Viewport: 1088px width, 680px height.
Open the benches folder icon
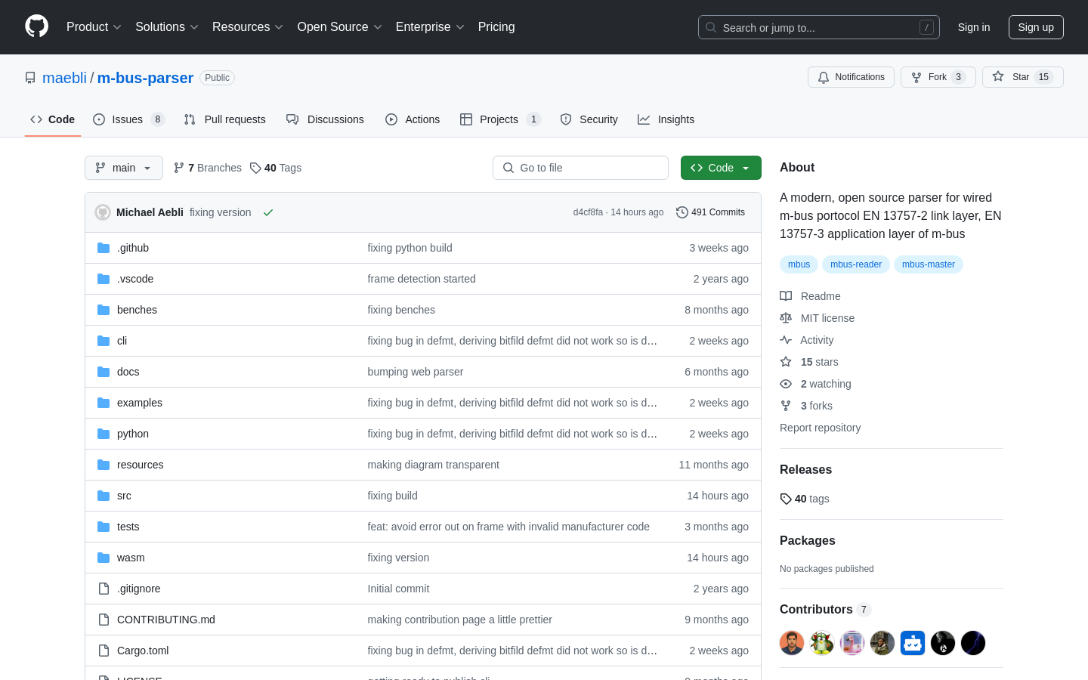104,310
